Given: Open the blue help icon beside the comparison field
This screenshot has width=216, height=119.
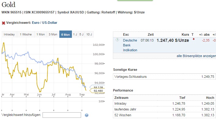Looking at the screenshot, I should point(87,115).
